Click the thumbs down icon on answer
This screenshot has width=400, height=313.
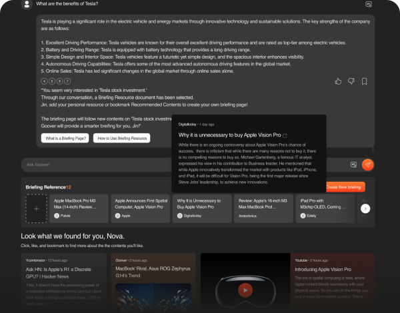point(351,81)
